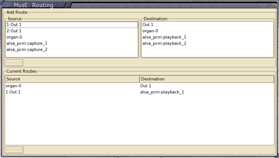The image size is (279, 158).
Task: Minimize the MusE Routing window
Action: click(x=264, y=6)
